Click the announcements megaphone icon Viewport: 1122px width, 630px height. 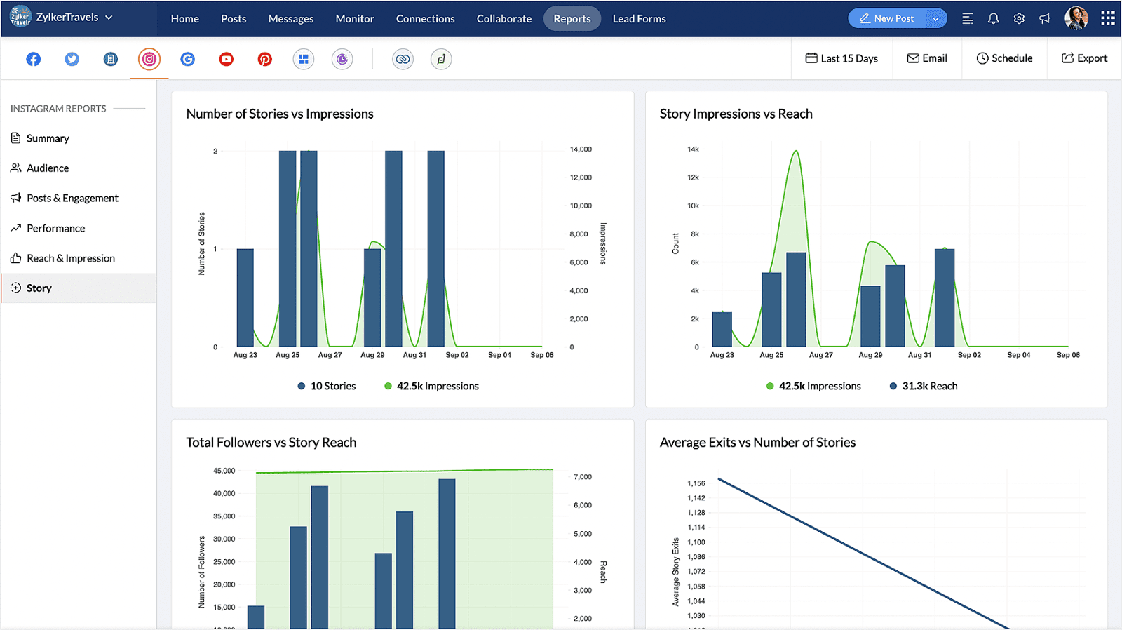tap(1045, 19)
